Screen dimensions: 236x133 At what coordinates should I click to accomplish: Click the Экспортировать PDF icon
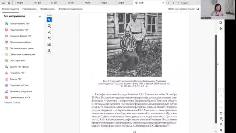point(7,24)
